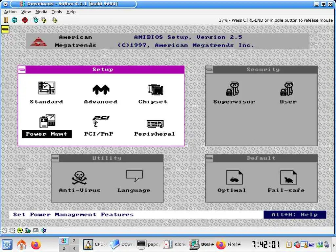Image resolution: width=336 pixels, height=252 pixels.
Task: Open the View menu
Action: (x=26, y=12)
